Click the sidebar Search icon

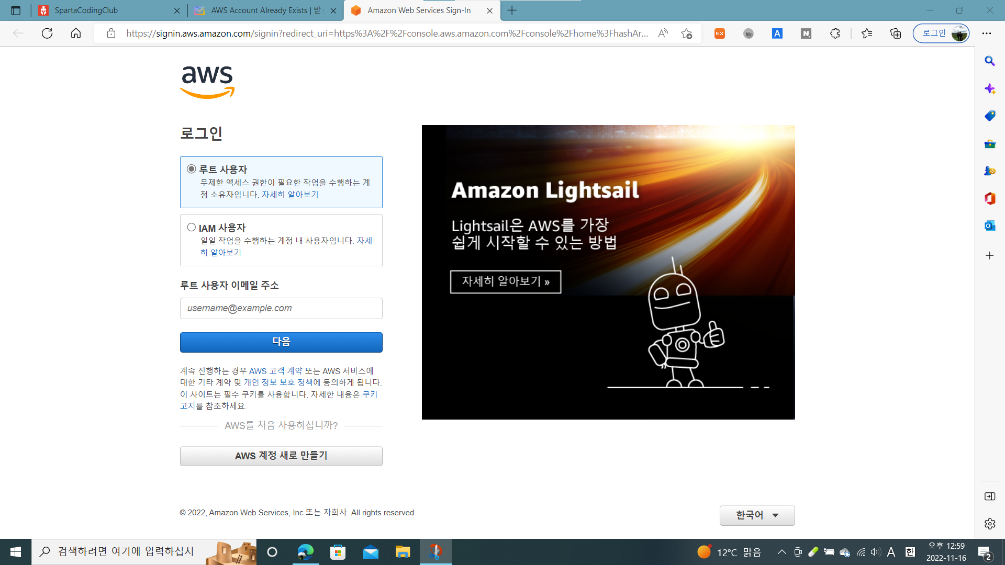[x=990, y=61]
